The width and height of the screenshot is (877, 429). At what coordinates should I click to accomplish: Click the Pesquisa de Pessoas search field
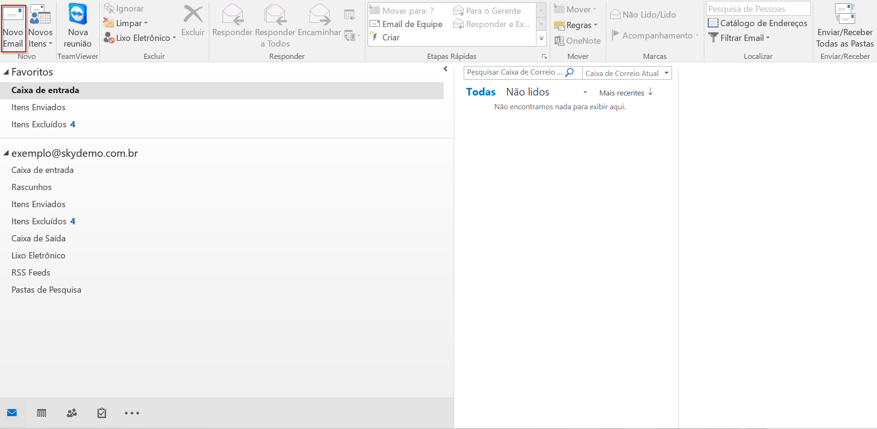(758, 9)
